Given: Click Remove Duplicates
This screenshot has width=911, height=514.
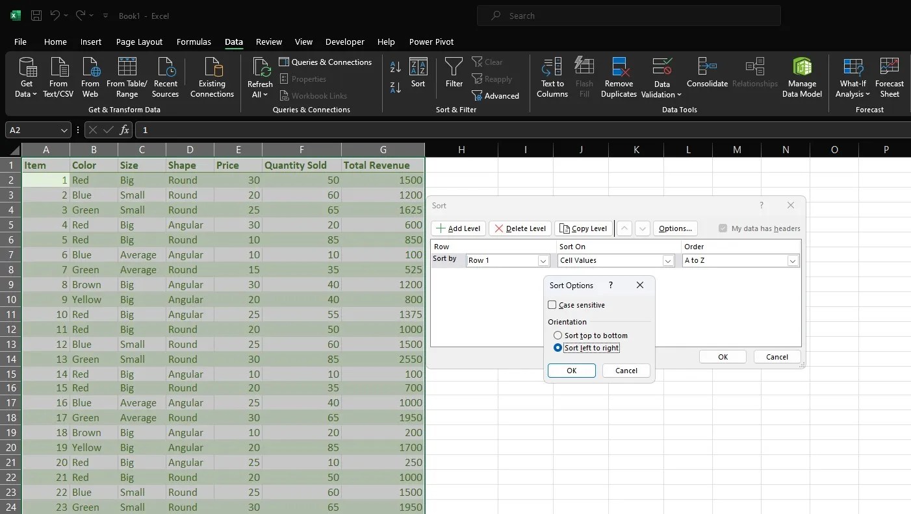Looking at the screenshot, I should click(618, 77).
